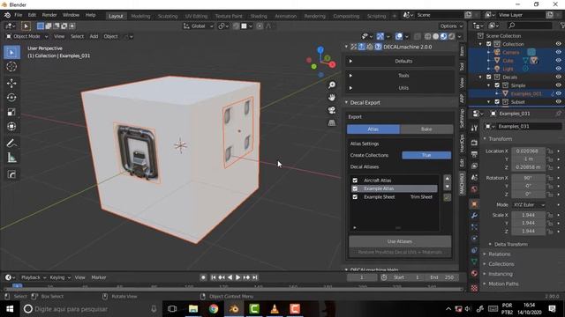Open the viewport Options button
Viewport: 565px width, 317px height.
coord(451,26)
